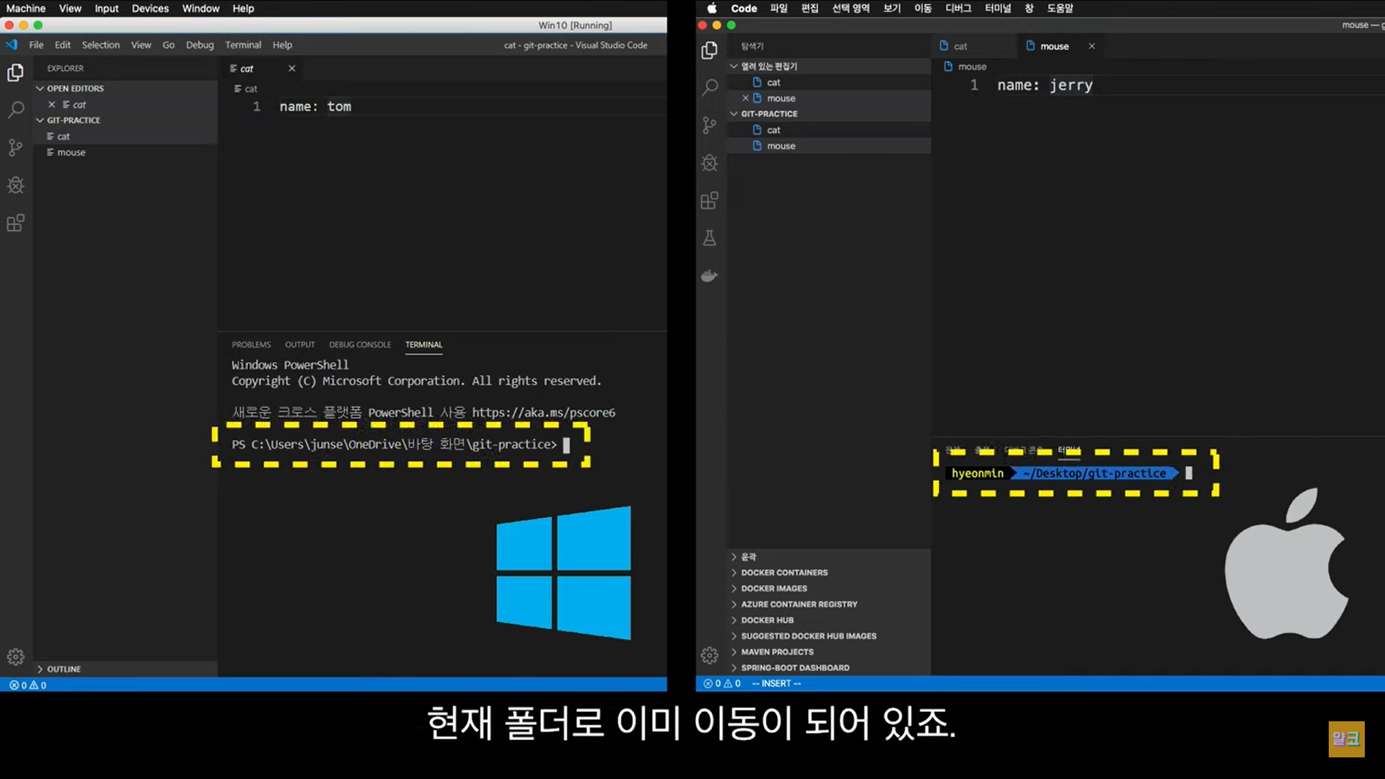Expand DOCKER CONTAINERS section
Screen dimensions: 1385x779
click(x=784, y=573)
